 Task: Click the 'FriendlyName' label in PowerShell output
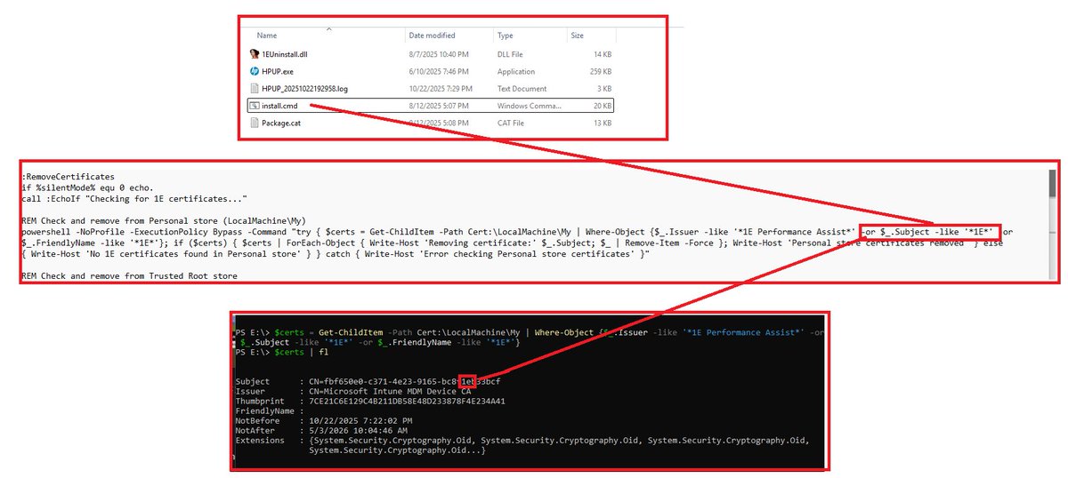coord(263,410)
